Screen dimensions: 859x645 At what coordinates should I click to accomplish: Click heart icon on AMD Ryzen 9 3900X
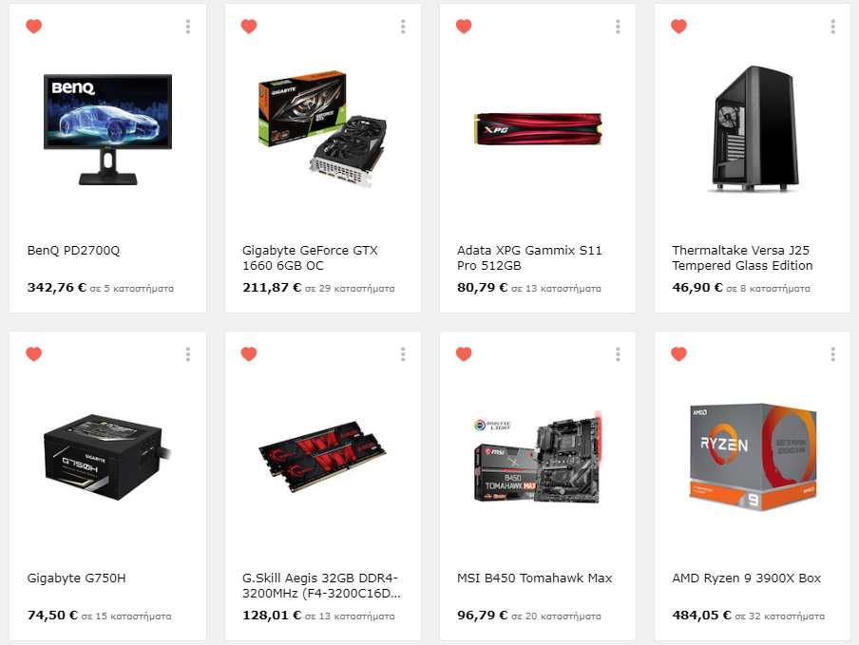point(678,354)
